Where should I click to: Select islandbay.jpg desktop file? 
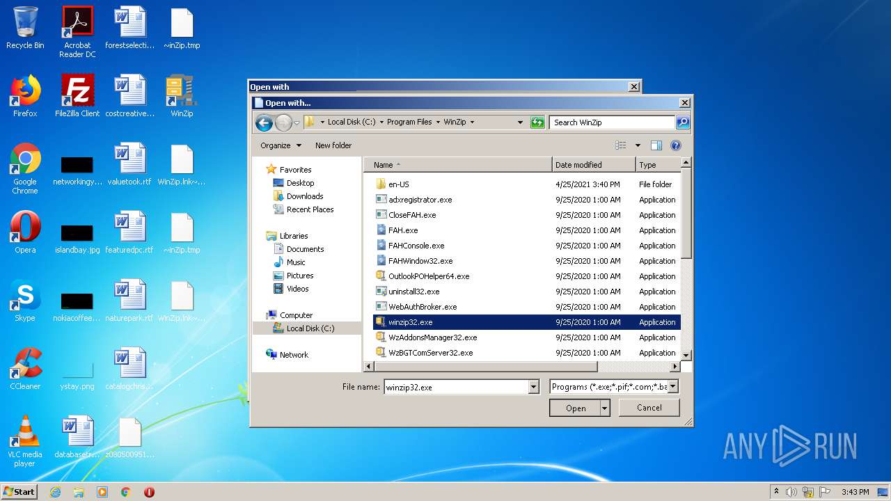(77, 238)
